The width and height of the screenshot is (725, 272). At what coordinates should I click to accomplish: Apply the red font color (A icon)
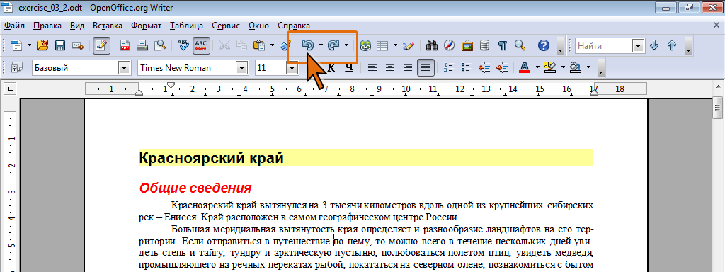click(x=525, y=67)
